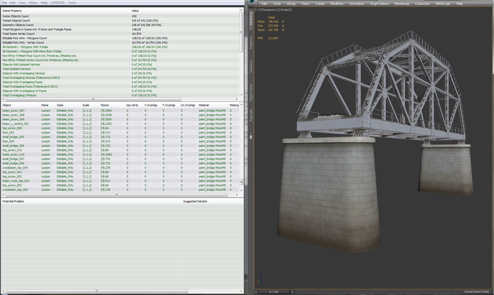Screen dimensions: 494x295
Task: Open the [Shaded] viewport shading menu
Action: pos(285,10)
